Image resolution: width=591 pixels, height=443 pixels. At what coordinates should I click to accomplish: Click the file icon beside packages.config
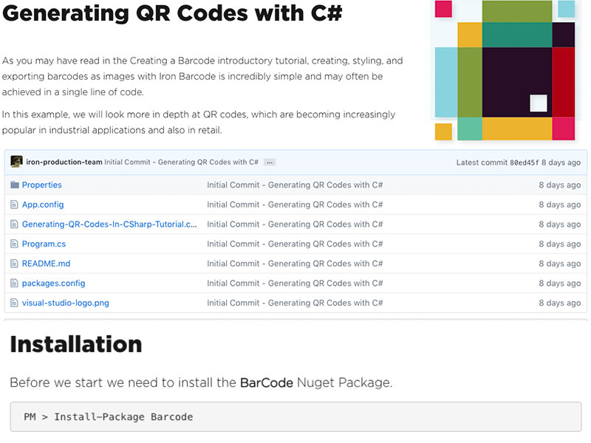[x=13, y=283]
